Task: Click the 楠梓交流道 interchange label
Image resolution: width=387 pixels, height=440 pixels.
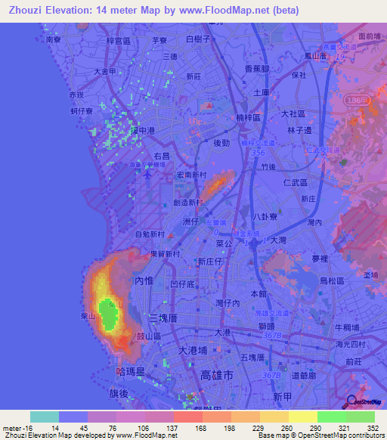Action: [259, 143]
